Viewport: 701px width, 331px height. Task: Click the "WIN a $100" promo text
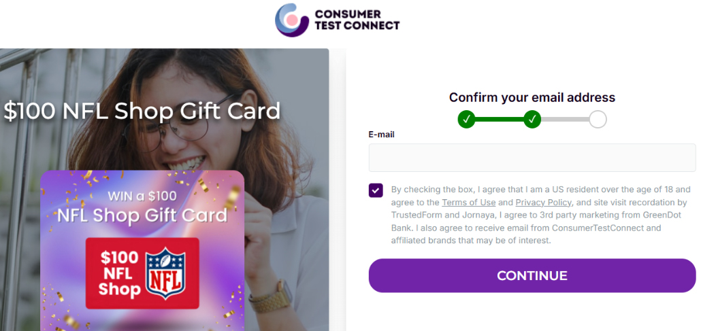click(x=142, y=196)
